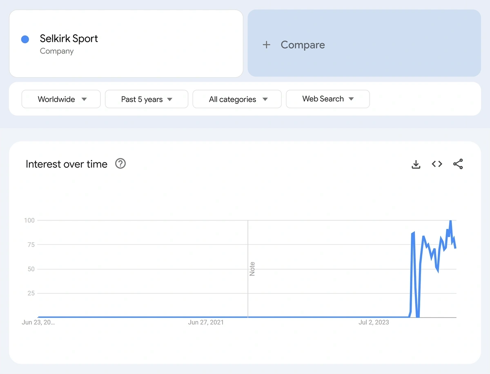
Task: Click the 100 value on y-axis
Action: [29, 220]
